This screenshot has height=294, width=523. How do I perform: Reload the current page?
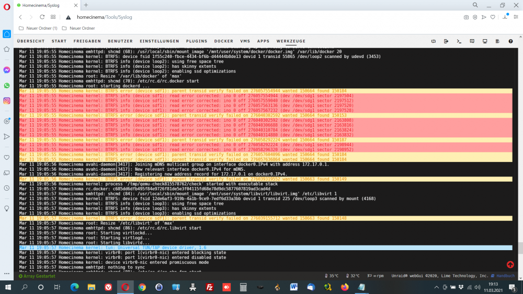click(42, 17)
